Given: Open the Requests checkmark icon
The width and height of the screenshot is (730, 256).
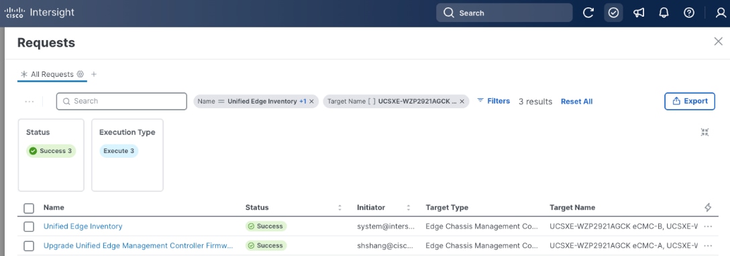Looking at the screenshot, I should (x=614, y=13).
